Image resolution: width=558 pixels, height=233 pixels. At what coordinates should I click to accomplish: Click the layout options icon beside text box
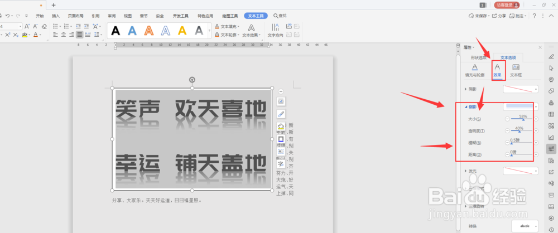click(x=281, y=102)
